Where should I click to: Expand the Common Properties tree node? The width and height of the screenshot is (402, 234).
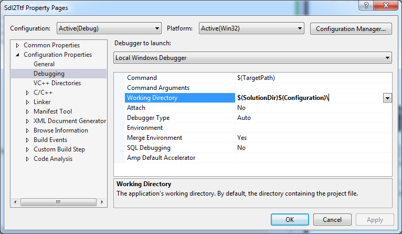pos(18,45)
